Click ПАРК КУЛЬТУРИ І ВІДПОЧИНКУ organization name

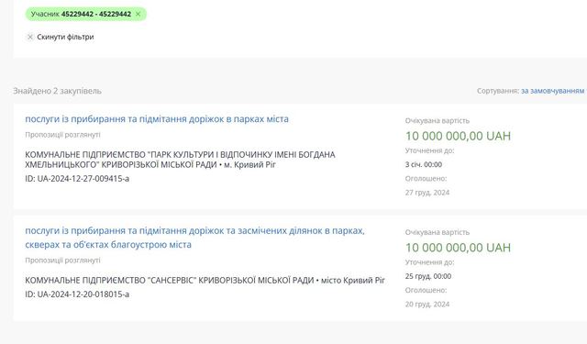point(180,160)
